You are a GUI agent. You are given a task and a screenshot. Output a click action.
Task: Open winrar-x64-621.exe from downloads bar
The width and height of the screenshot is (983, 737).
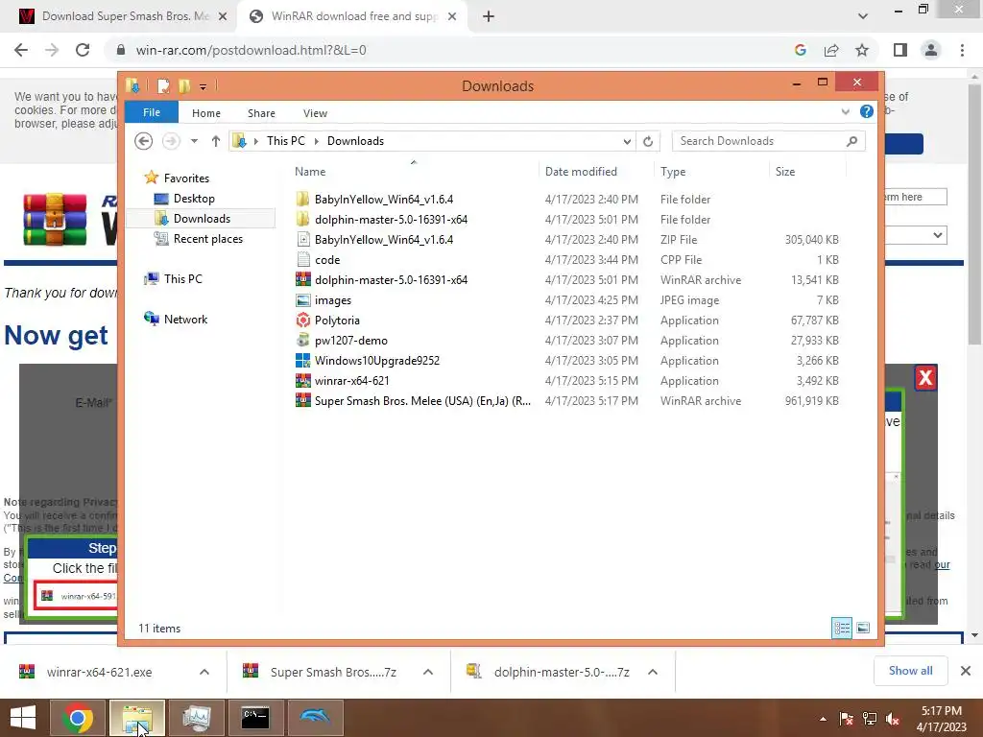pos(99,672)
